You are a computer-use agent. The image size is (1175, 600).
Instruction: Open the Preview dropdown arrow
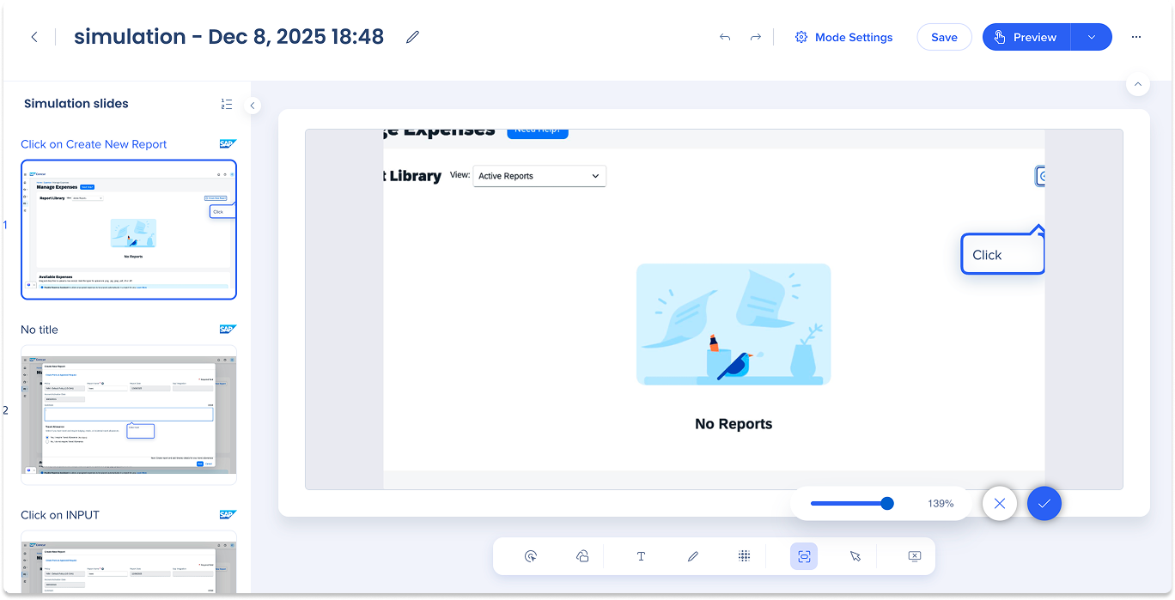pyautogui.click(x=1091, y=37)
